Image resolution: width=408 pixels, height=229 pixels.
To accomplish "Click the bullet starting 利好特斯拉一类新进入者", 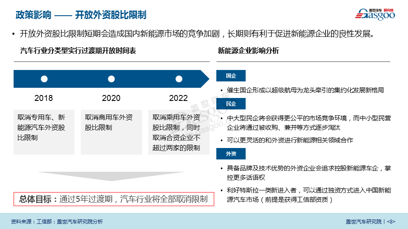I will pyautogui.click(x=306, y=195).
